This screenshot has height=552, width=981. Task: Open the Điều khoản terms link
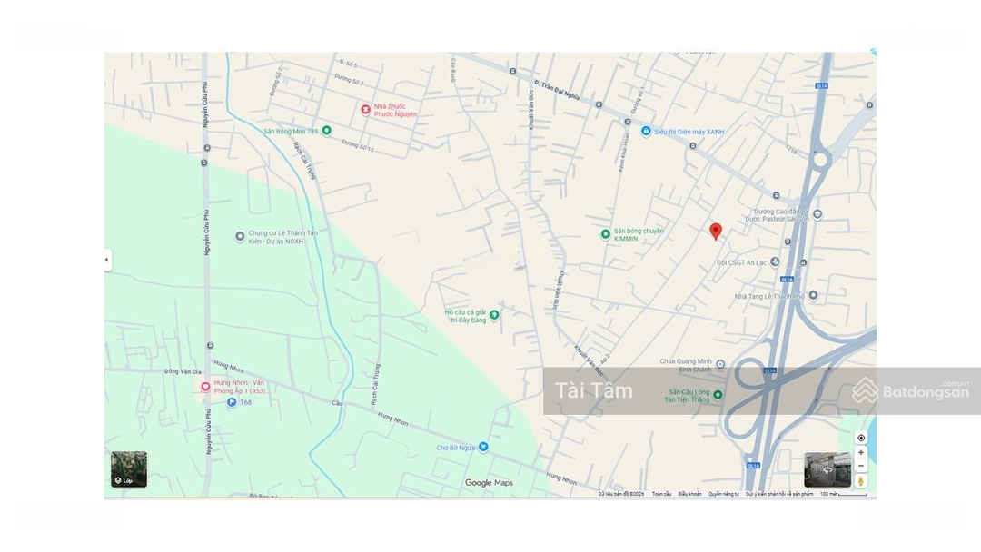point(689,494)
